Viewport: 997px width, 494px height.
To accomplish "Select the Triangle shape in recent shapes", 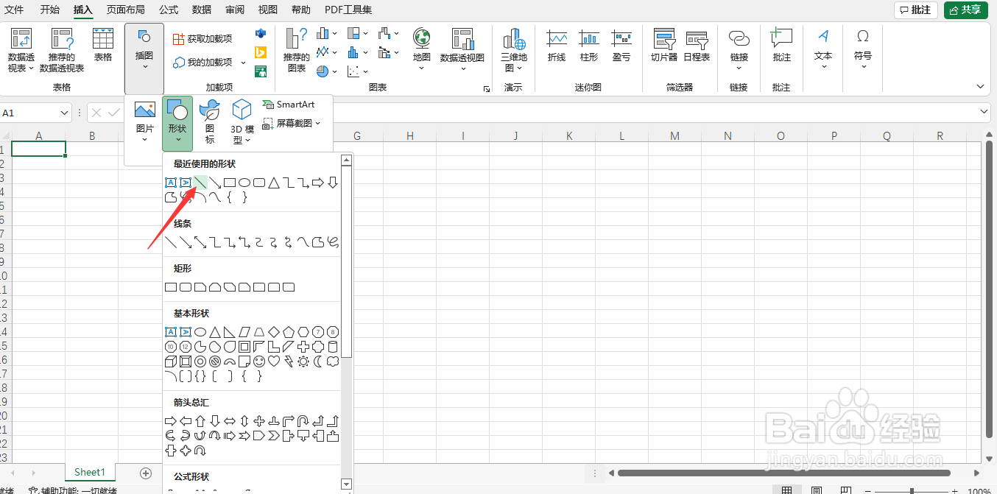I will 273,183.
